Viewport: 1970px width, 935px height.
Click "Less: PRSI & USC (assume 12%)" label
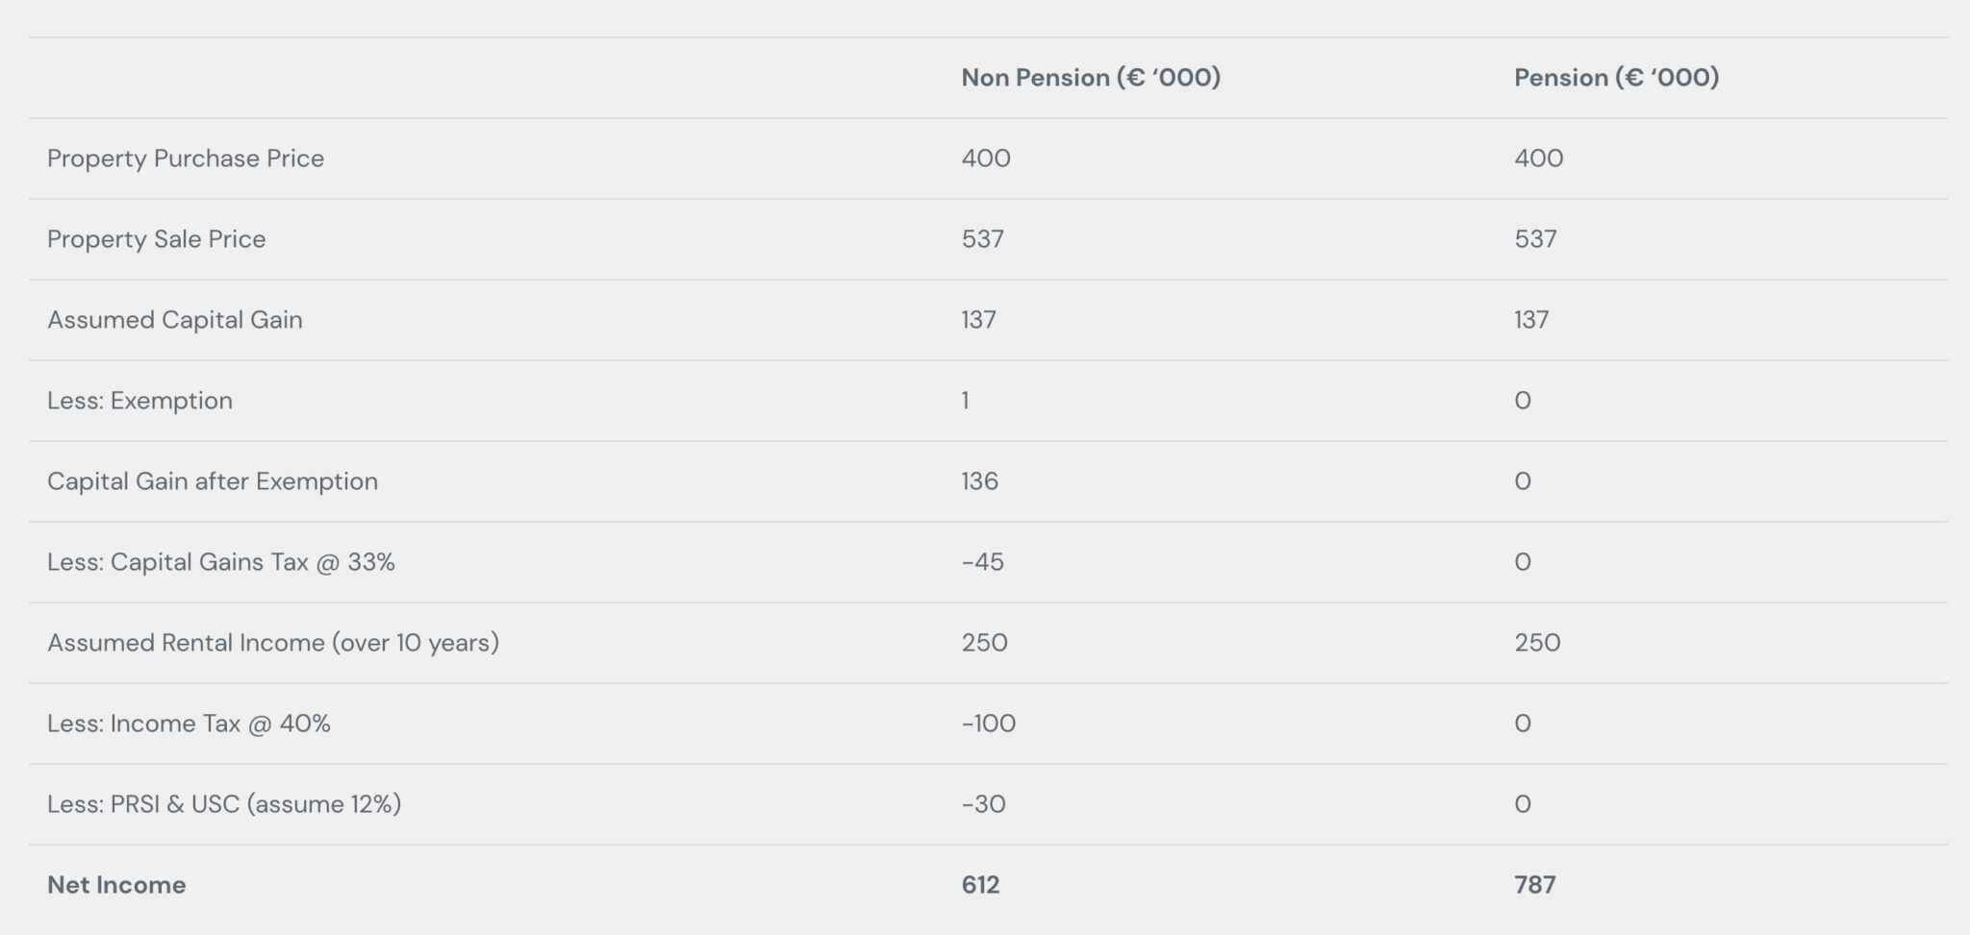tap(224, 804)
